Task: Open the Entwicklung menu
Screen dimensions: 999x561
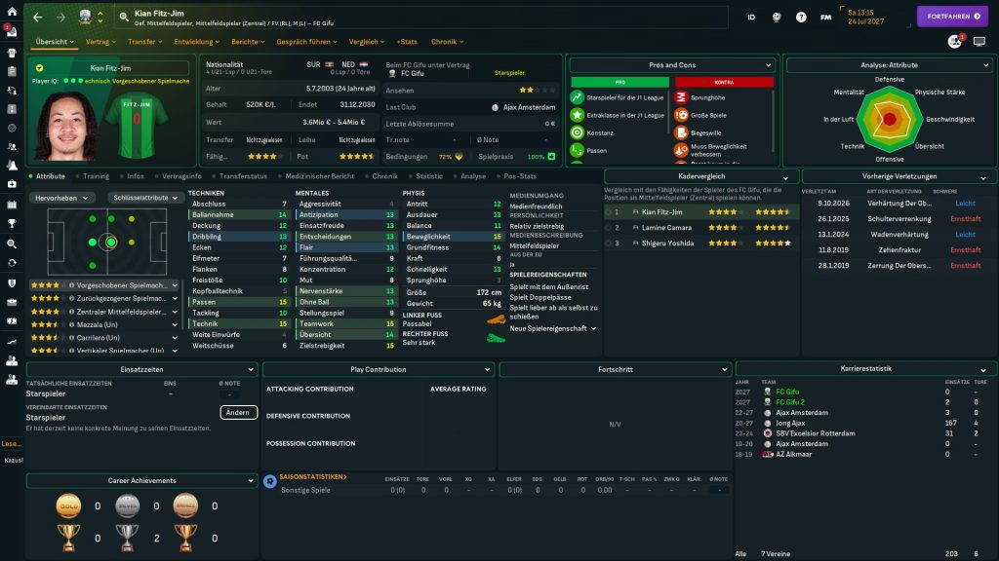Action: coord(197,42)
